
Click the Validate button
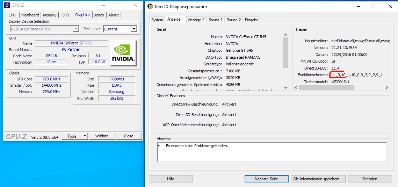coord(102,136)
